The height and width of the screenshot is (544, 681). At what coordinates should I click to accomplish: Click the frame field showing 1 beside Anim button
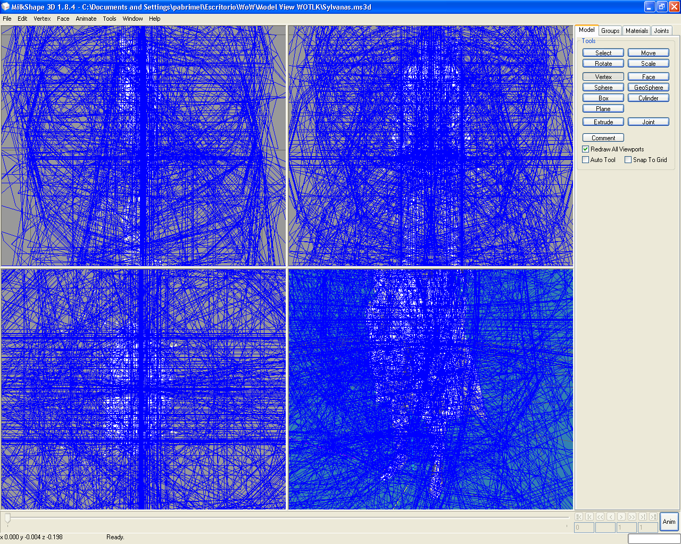tap(648, 528)
